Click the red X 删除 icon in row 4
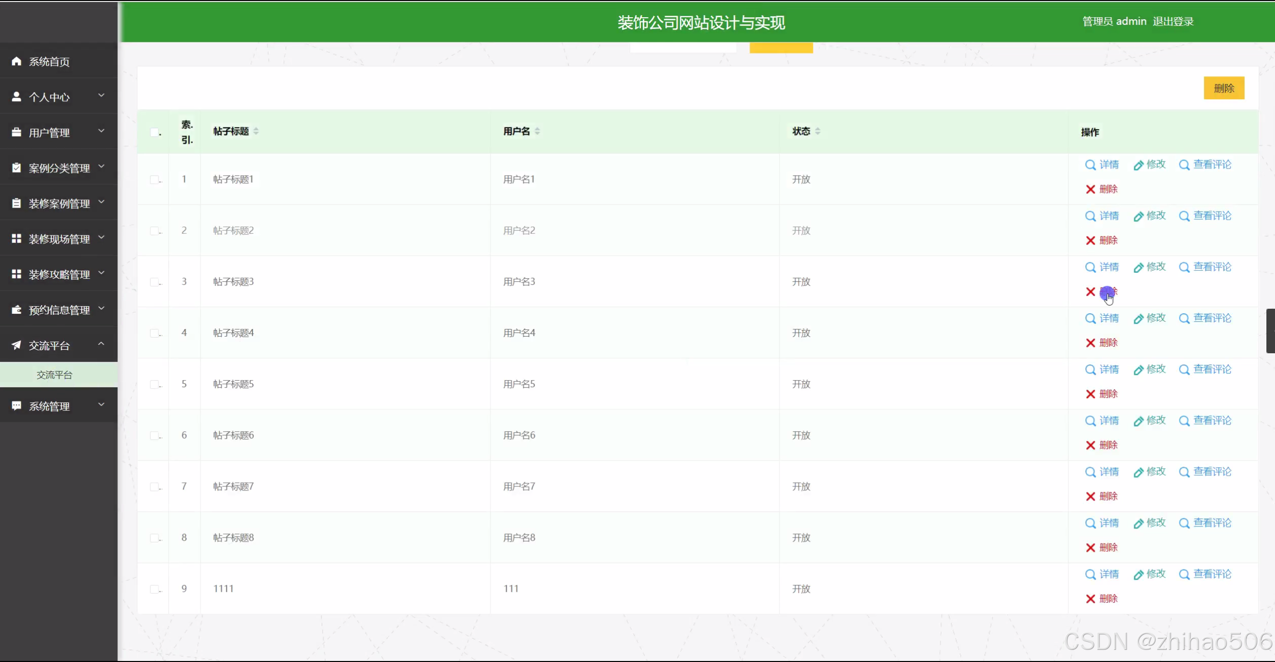1275x662 pixels. click(x=1090, y=343)
